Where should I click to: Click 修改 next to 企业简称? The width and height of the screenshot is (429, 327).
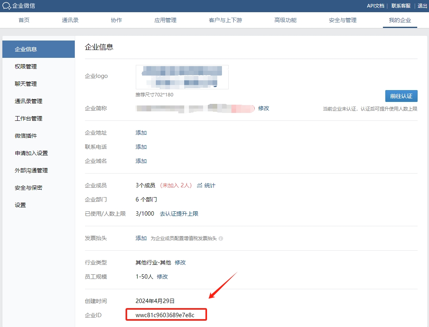[264, 108]
